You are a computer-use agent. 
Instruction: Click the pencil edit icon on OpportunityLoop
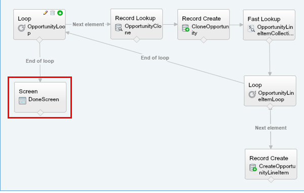(x=46, y=13)
